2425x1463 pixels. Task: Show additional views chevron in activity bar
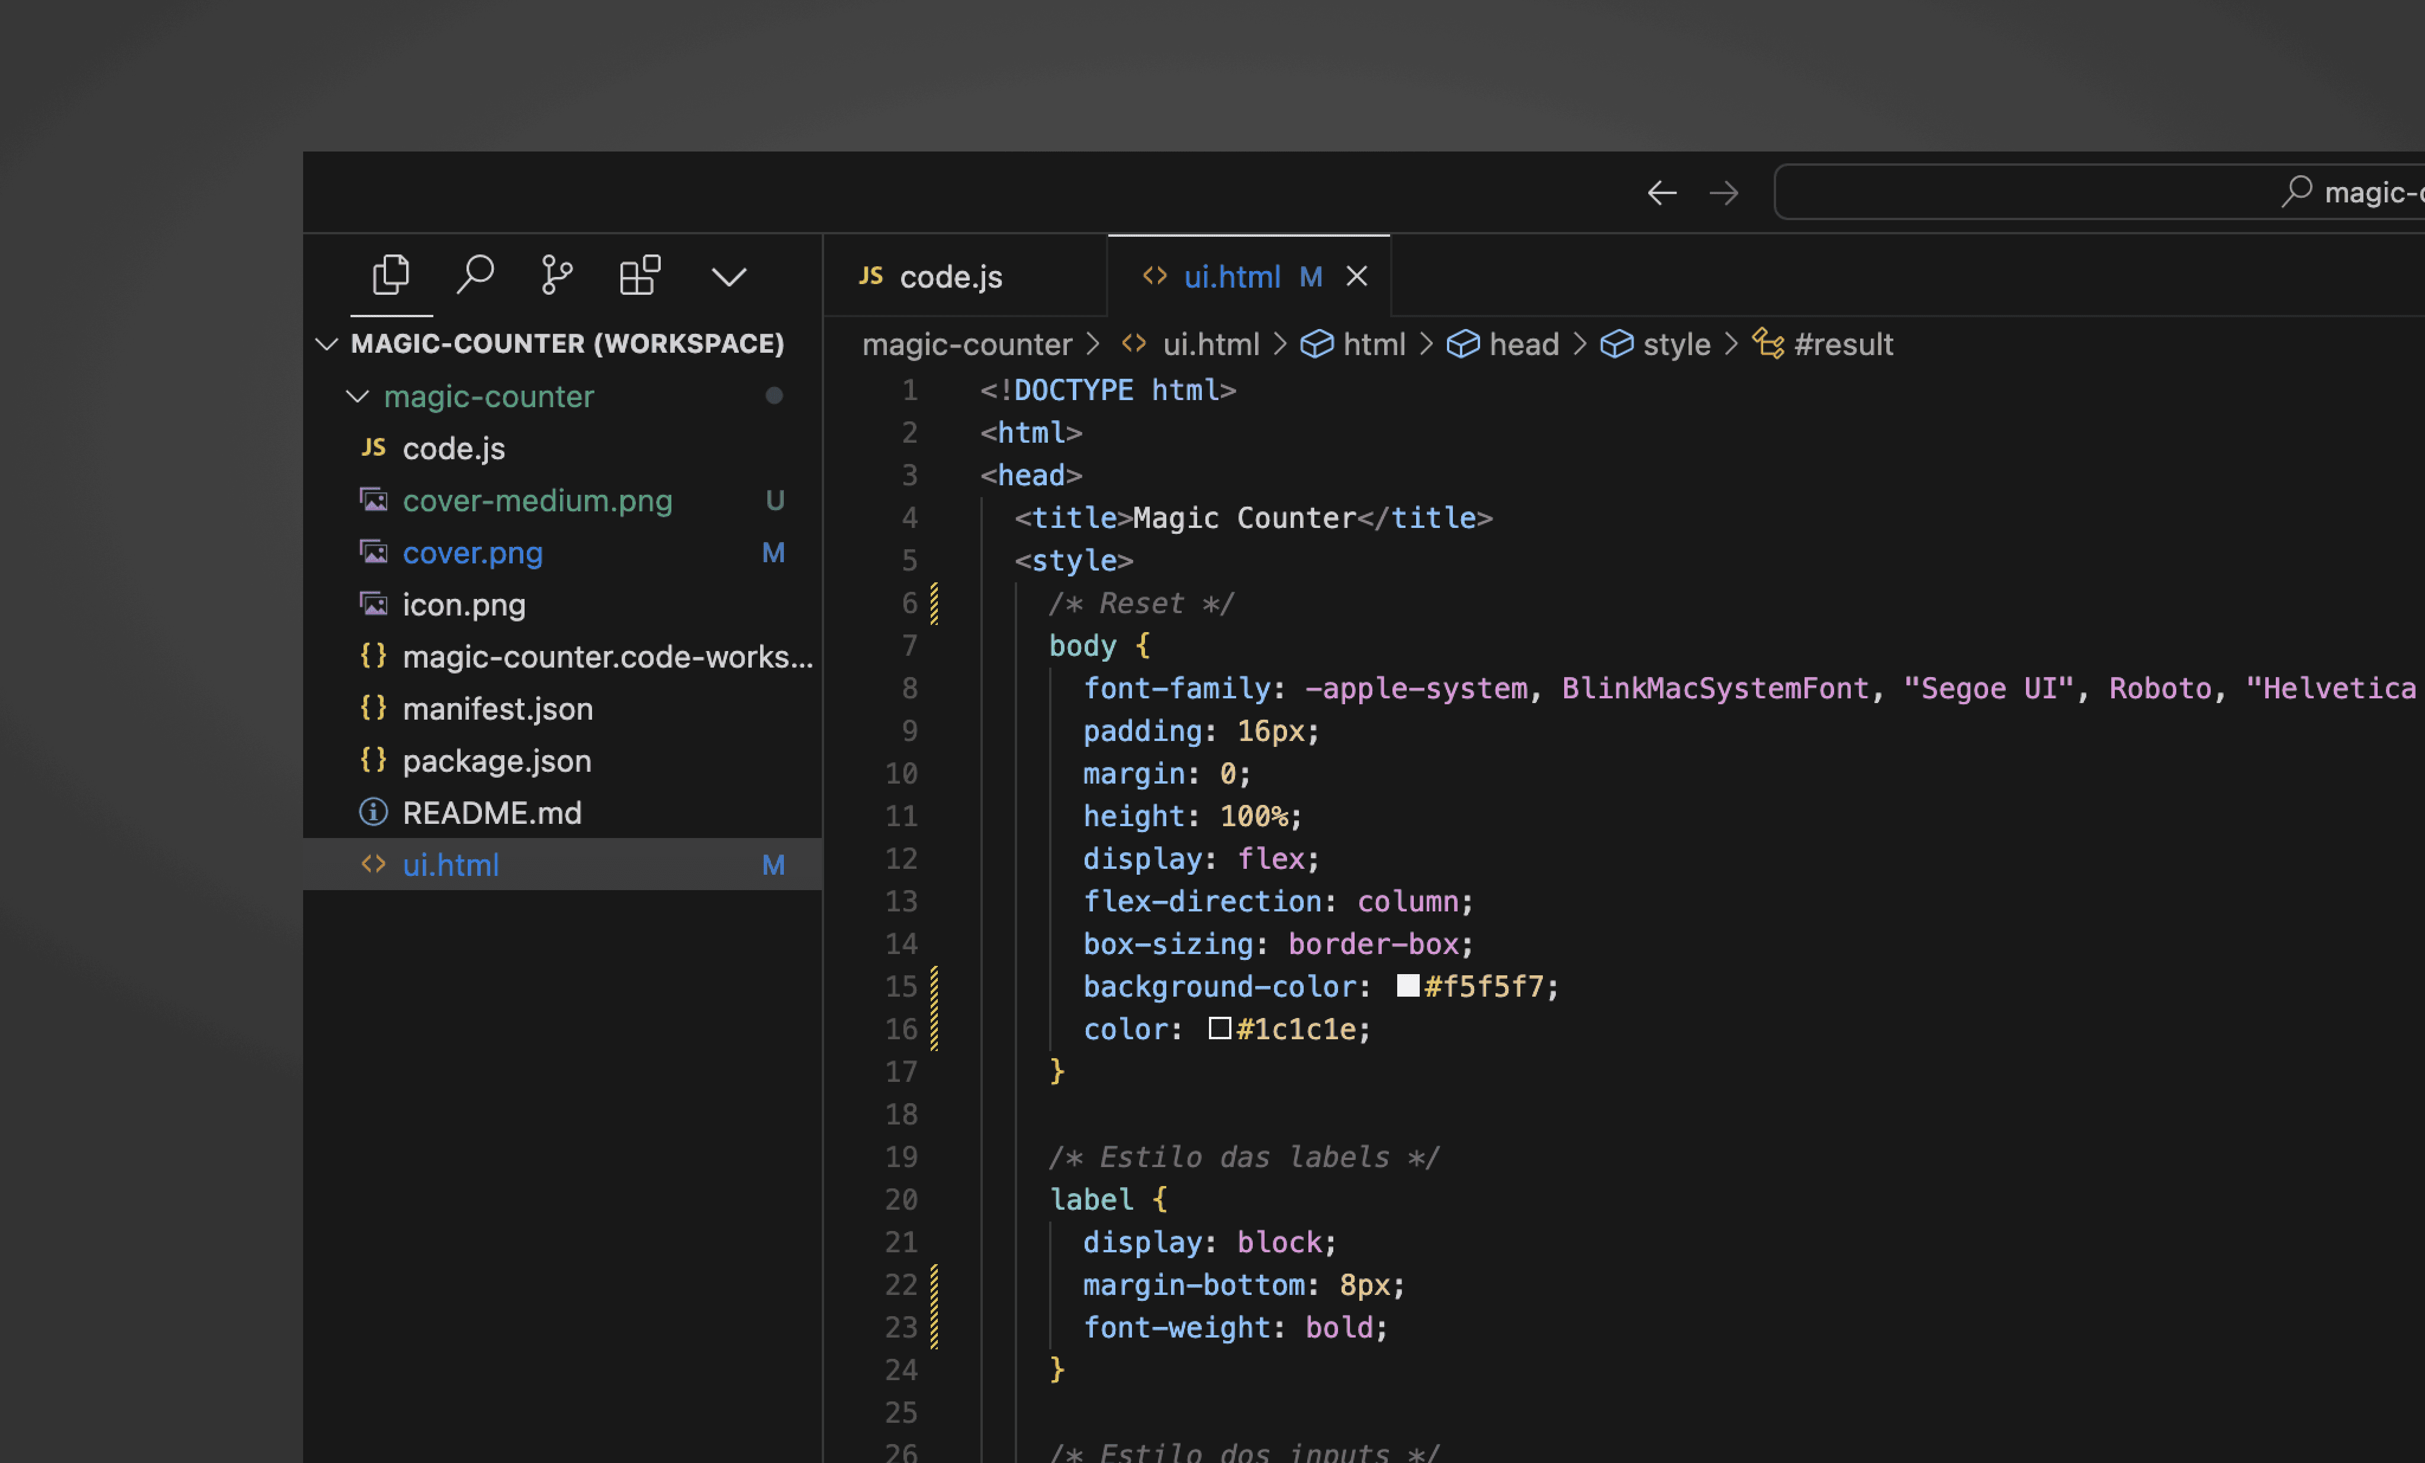tap(728, 278)
